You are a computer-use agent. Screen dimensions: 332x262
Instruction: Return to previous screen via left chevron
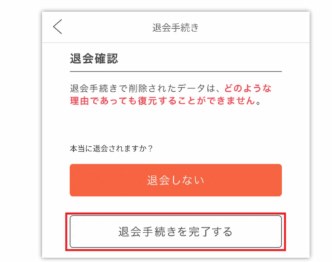point(58,27)
